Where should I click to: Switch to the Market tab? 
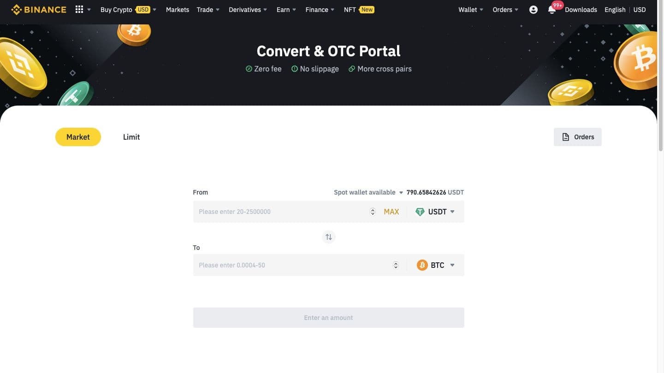pyautogui.click(x=78, y=137)
